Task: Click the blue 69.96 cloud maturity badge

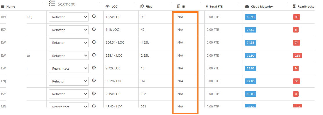Action: pyautogui.click(x=250, y=17)
